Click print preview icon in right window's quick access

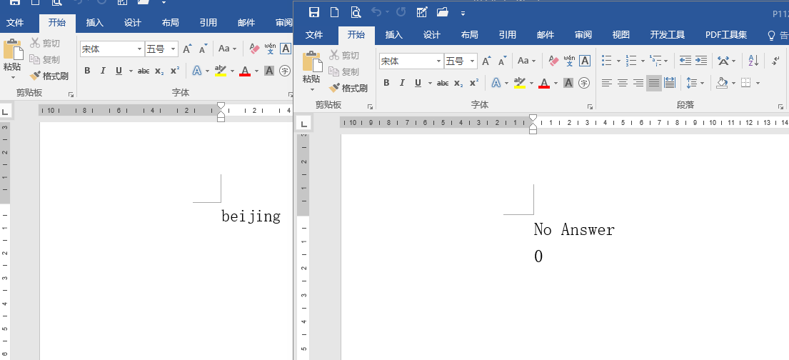pos(356,12)
